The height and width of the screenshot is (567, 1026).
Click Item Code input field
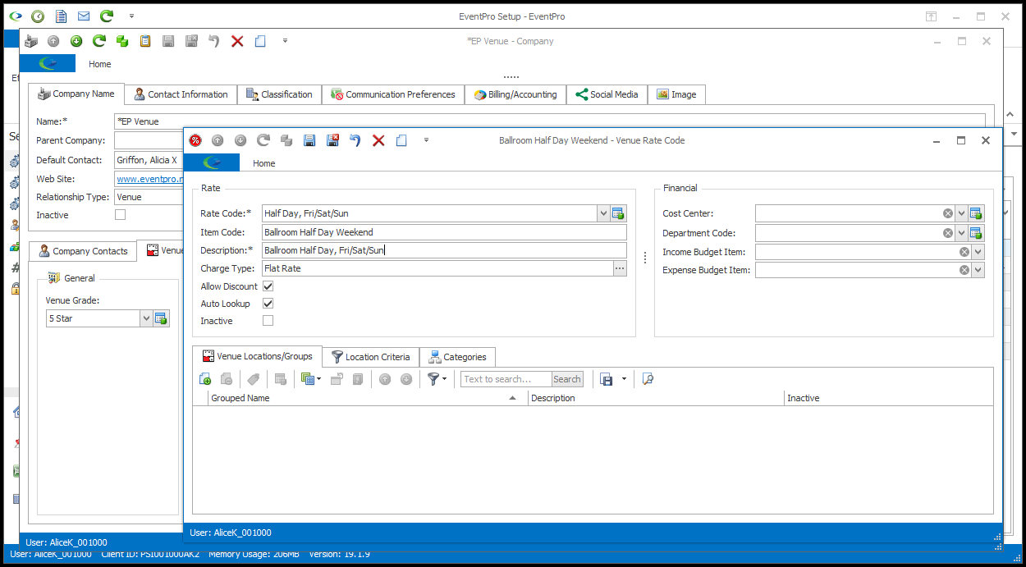444,232
